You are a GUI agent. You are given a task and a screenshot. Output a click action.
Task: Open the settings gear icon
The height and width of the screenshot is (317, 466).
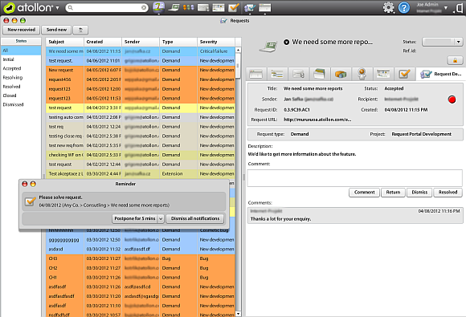tap(388, 7)
